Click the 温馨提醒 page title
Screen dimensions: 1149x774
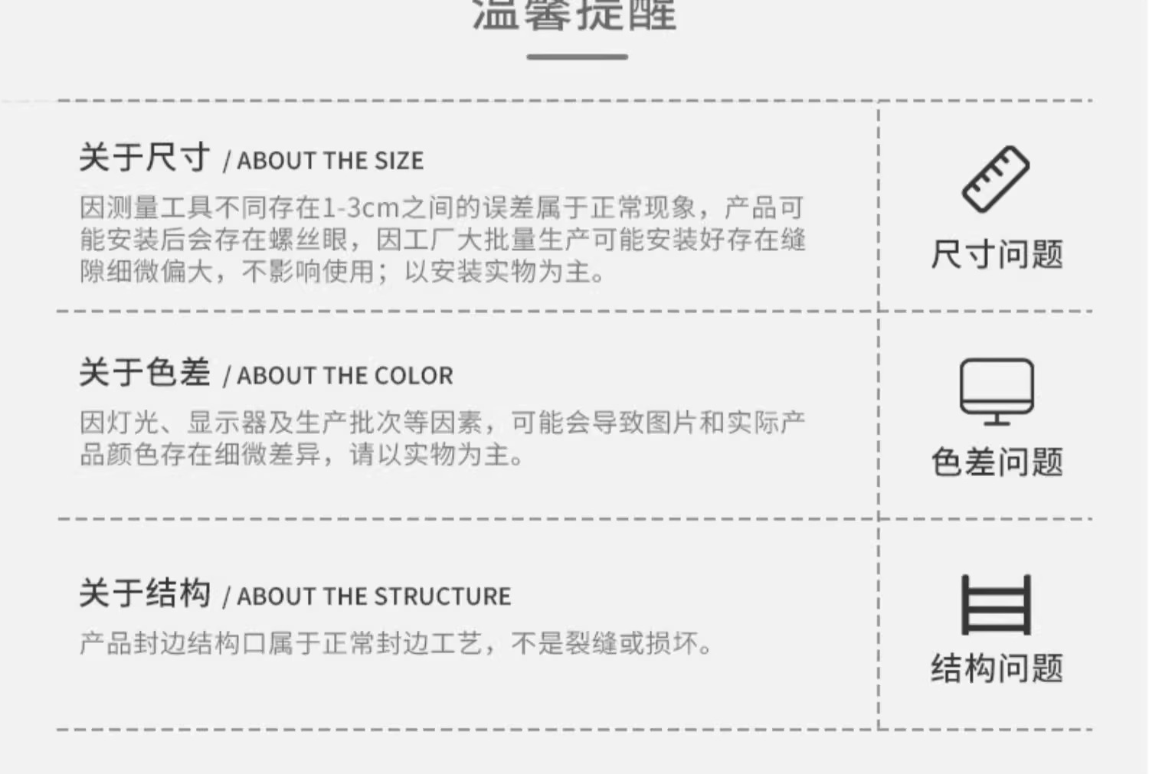[x=574, y=15]
